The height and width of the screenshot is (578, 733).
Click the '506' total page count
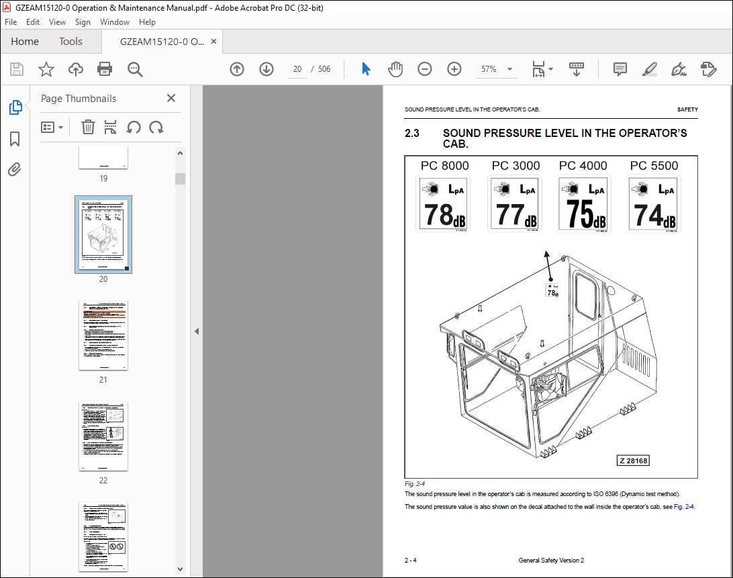[x=324, y=69]
